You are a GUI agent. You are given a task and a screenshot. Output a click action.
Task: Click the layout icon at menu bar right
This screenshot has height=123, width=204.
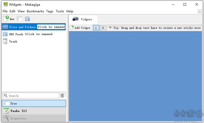click(x=200, y=11)
